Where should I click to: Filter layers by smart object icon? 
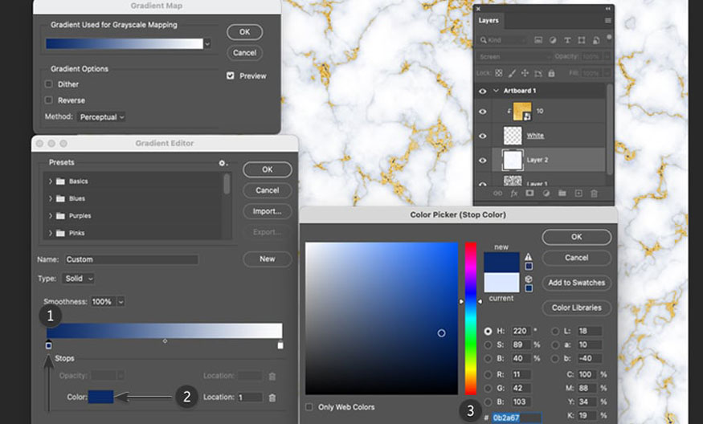coord(596,40)
